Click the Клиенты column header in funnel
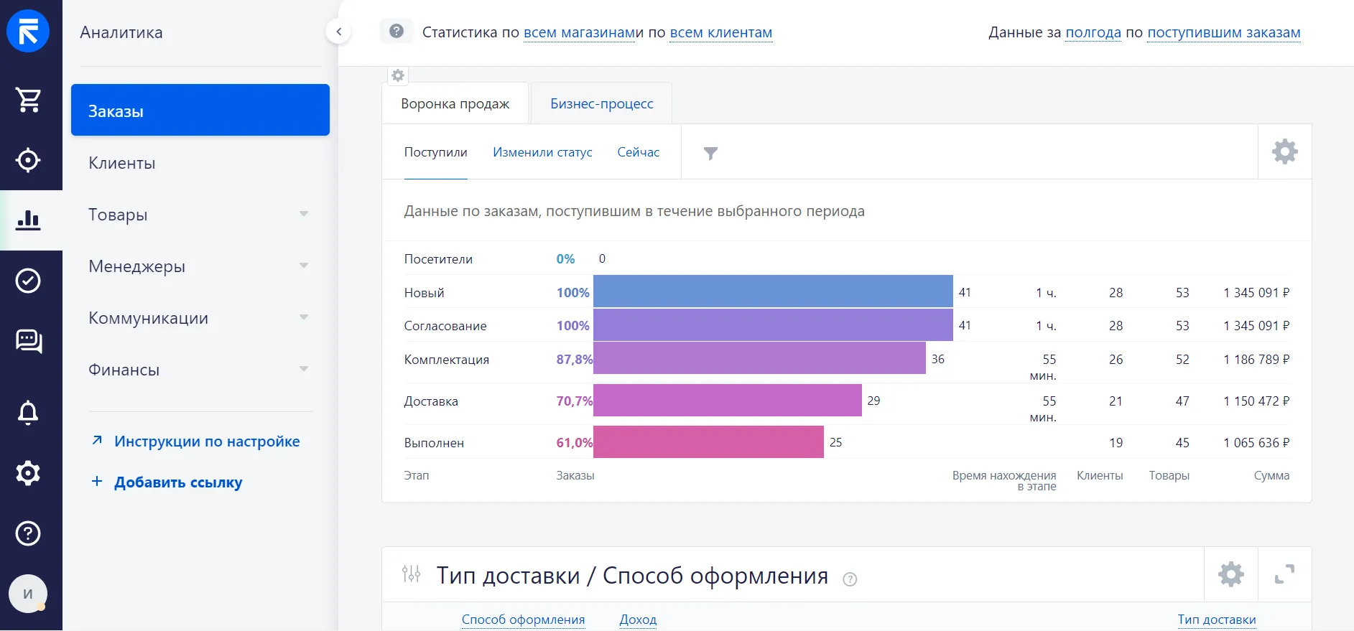This screenshot has height=631, width=1354. click(1100, 475)
